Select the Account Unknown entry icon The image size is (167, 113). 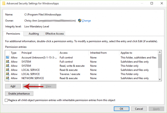(7, 57)
